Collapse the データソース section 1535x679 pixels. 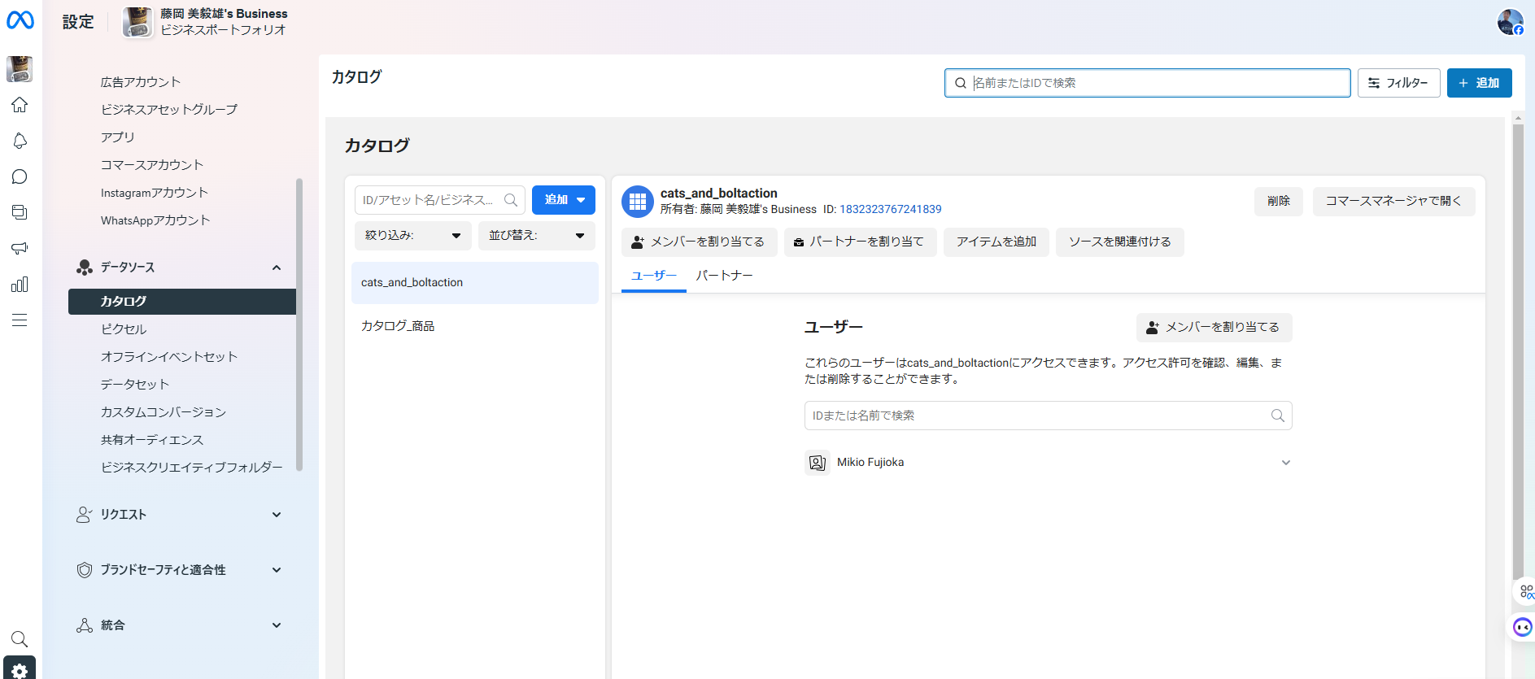coord(277,268)
